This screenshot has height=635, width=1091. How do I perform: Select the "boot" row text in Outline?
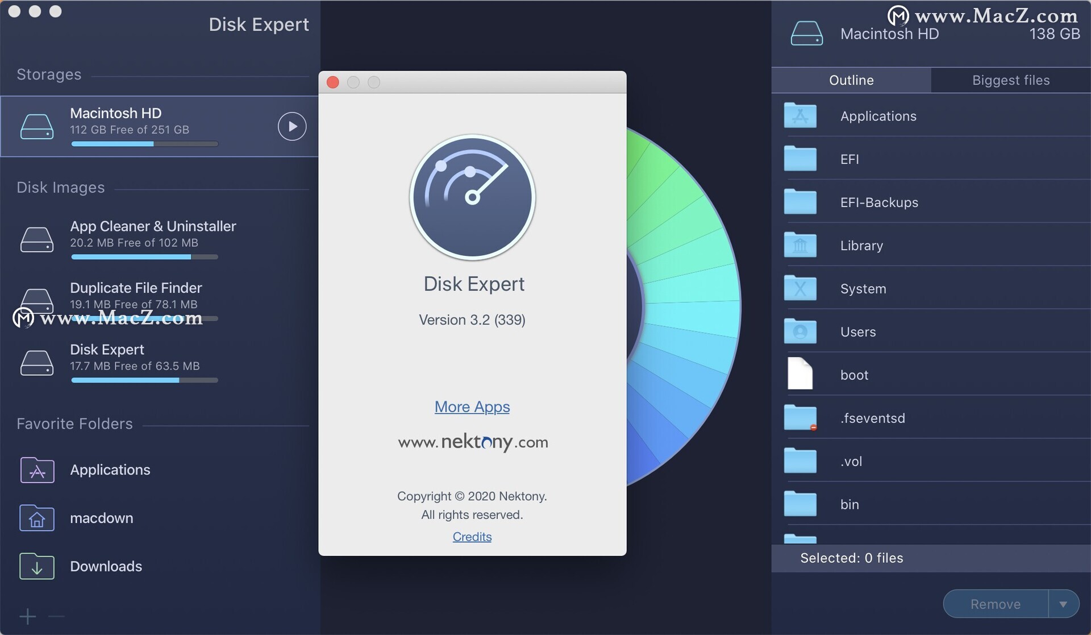pyautogui.click(x=854, y=375)
